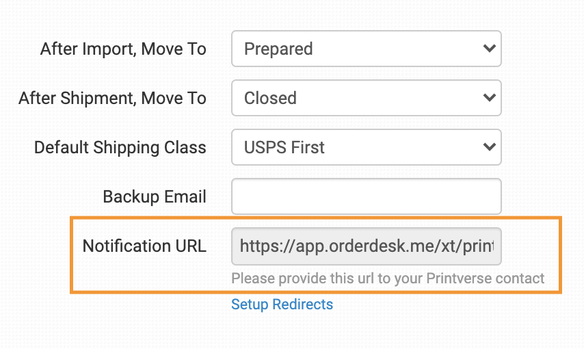Open the USPS First shipping class dropdown

pos(366,147)
